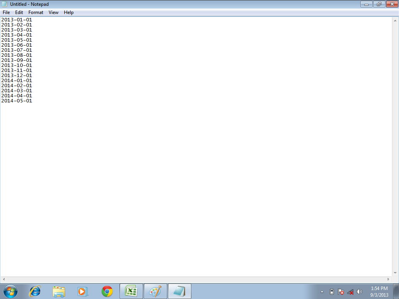
Task: Open the Help menu
Action: click(69, 12)
